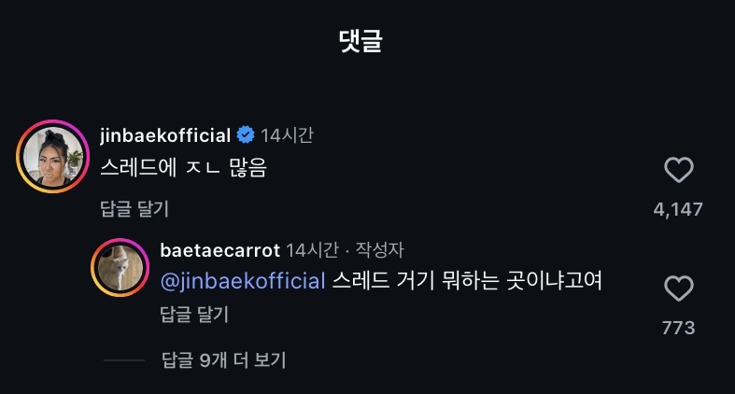735x394 pixels.
Task: View the 4,147 likes count
Action: point(678,209)
